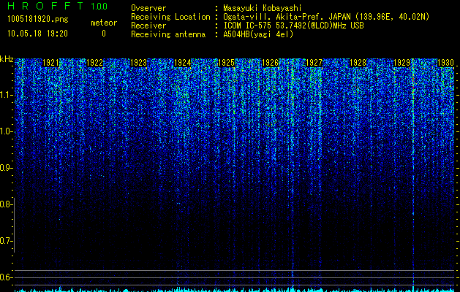The height and width of the screenshot is (292, 460).
Task: Click time marker 1922
Action: 95,63
